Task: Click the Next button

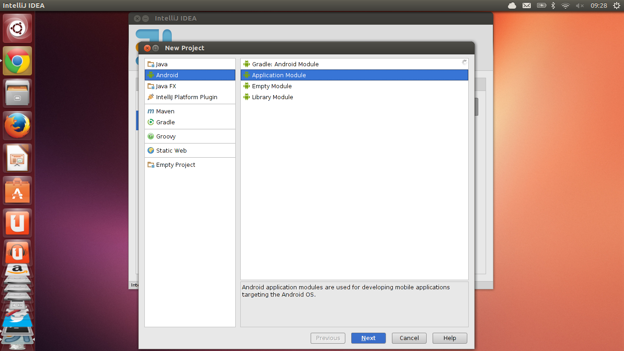Action: point(368,338)
